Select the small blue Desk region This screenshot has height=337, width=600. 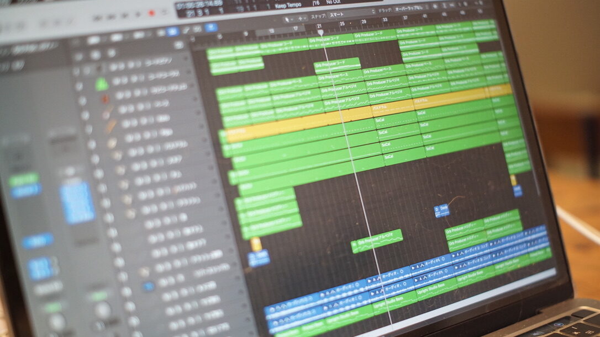pyautogui.click(x=441, y=210)
